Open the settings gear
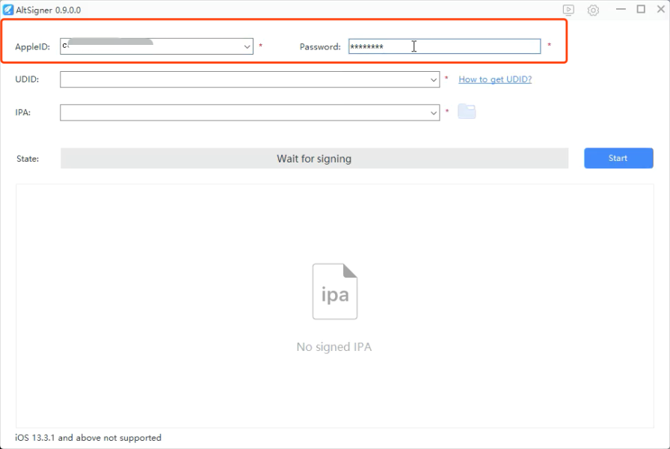This screenshot has width=670, height=449. click(593, 10)
